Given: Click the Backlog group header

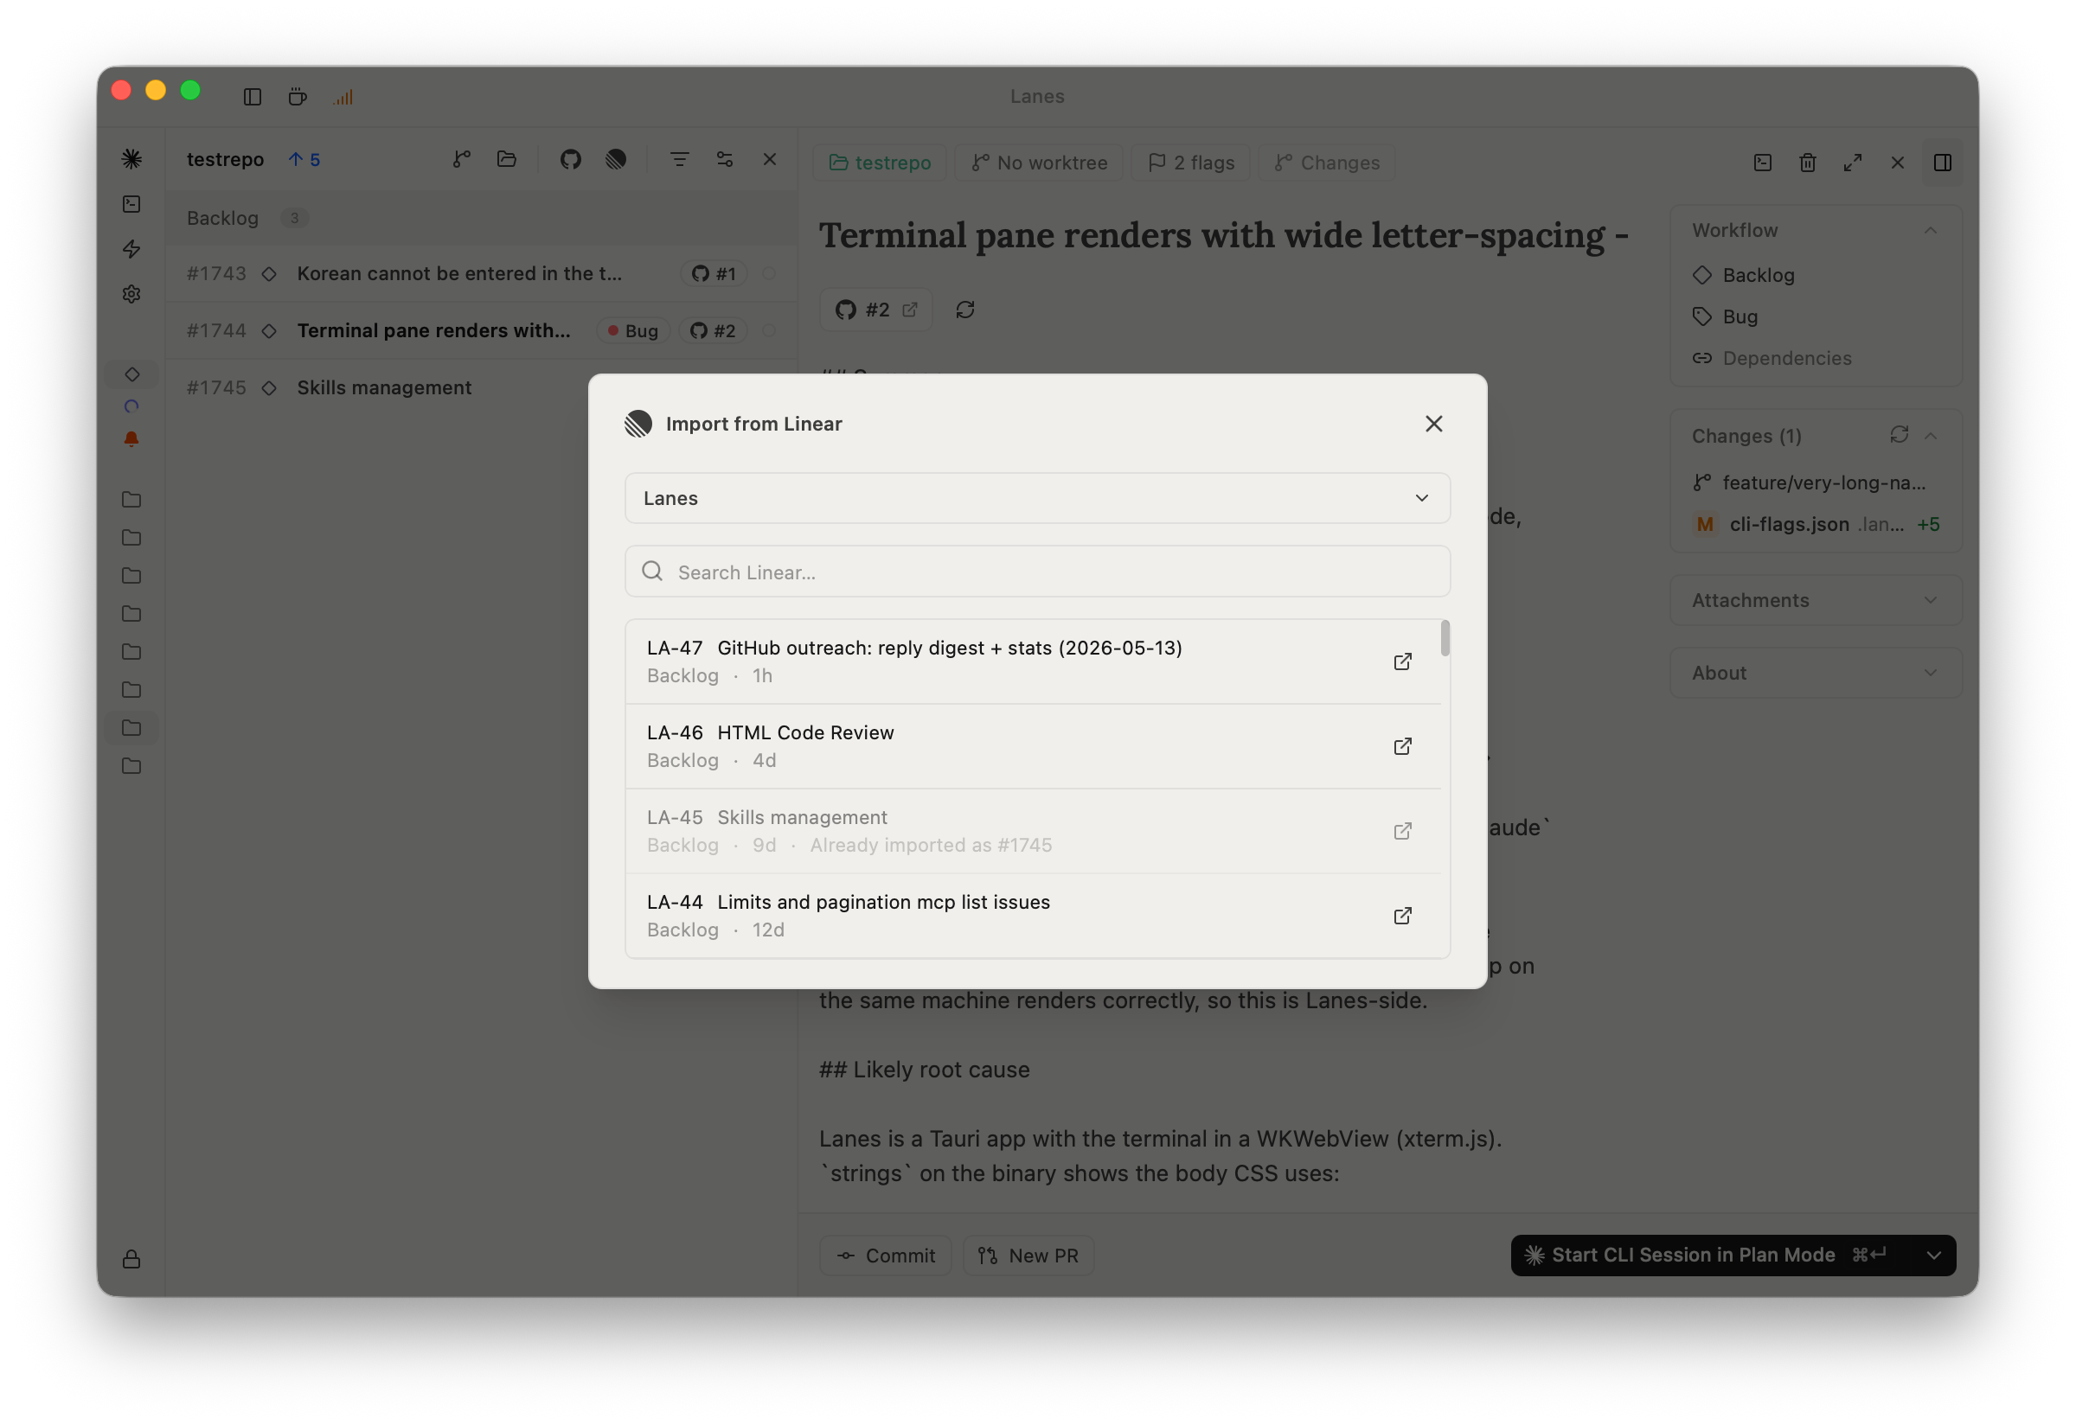Looking at the screenshot, I should tap(481, 218).
